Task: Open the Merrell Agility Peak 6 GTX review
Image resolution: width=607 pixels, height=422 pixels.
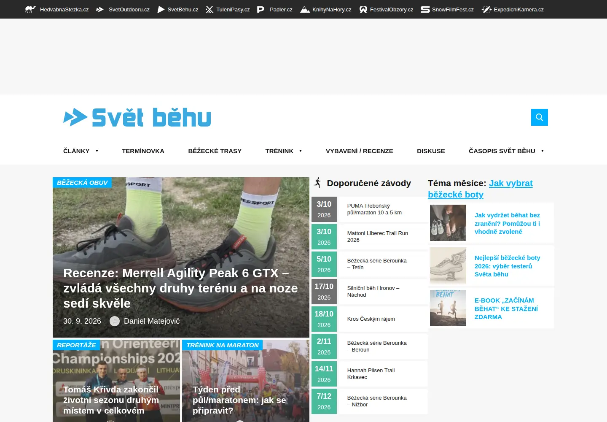Action: point(180,288)
